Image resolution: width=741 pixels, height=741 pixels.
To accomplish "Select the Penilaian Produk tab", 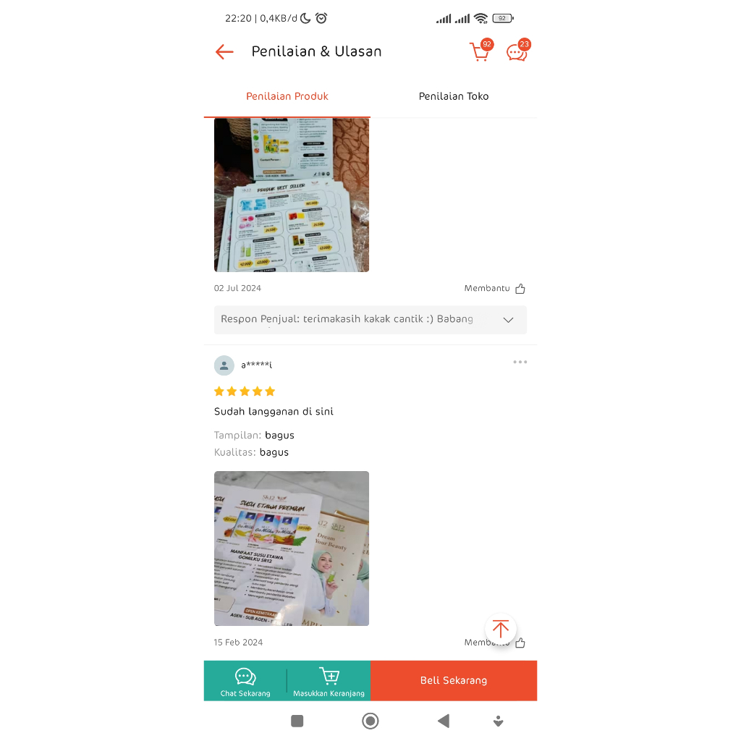I will (287, 96).
